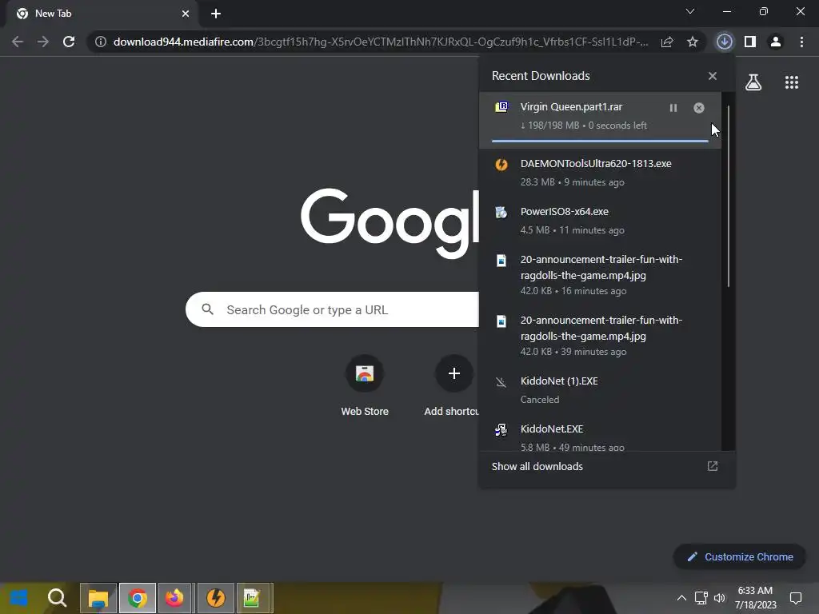
Task: Click the address bar URL
Action: [x=381, y=42]
